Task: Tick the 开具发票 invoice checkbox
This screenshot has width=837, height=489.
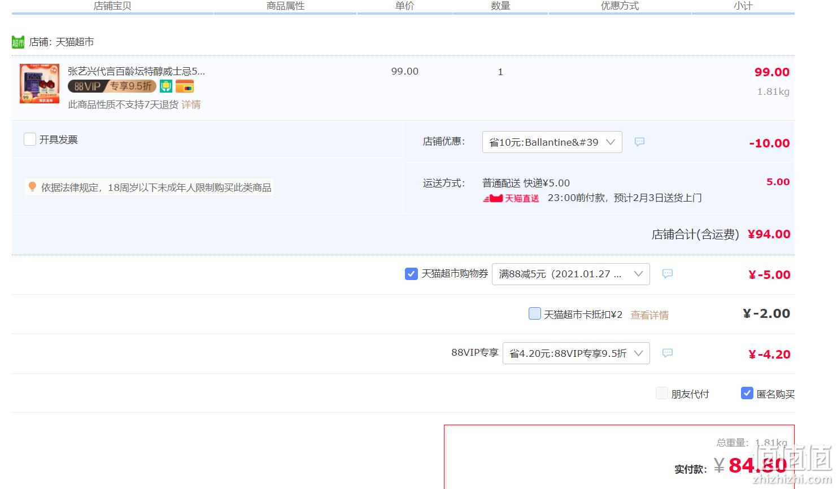Action: tap(30, 139)
